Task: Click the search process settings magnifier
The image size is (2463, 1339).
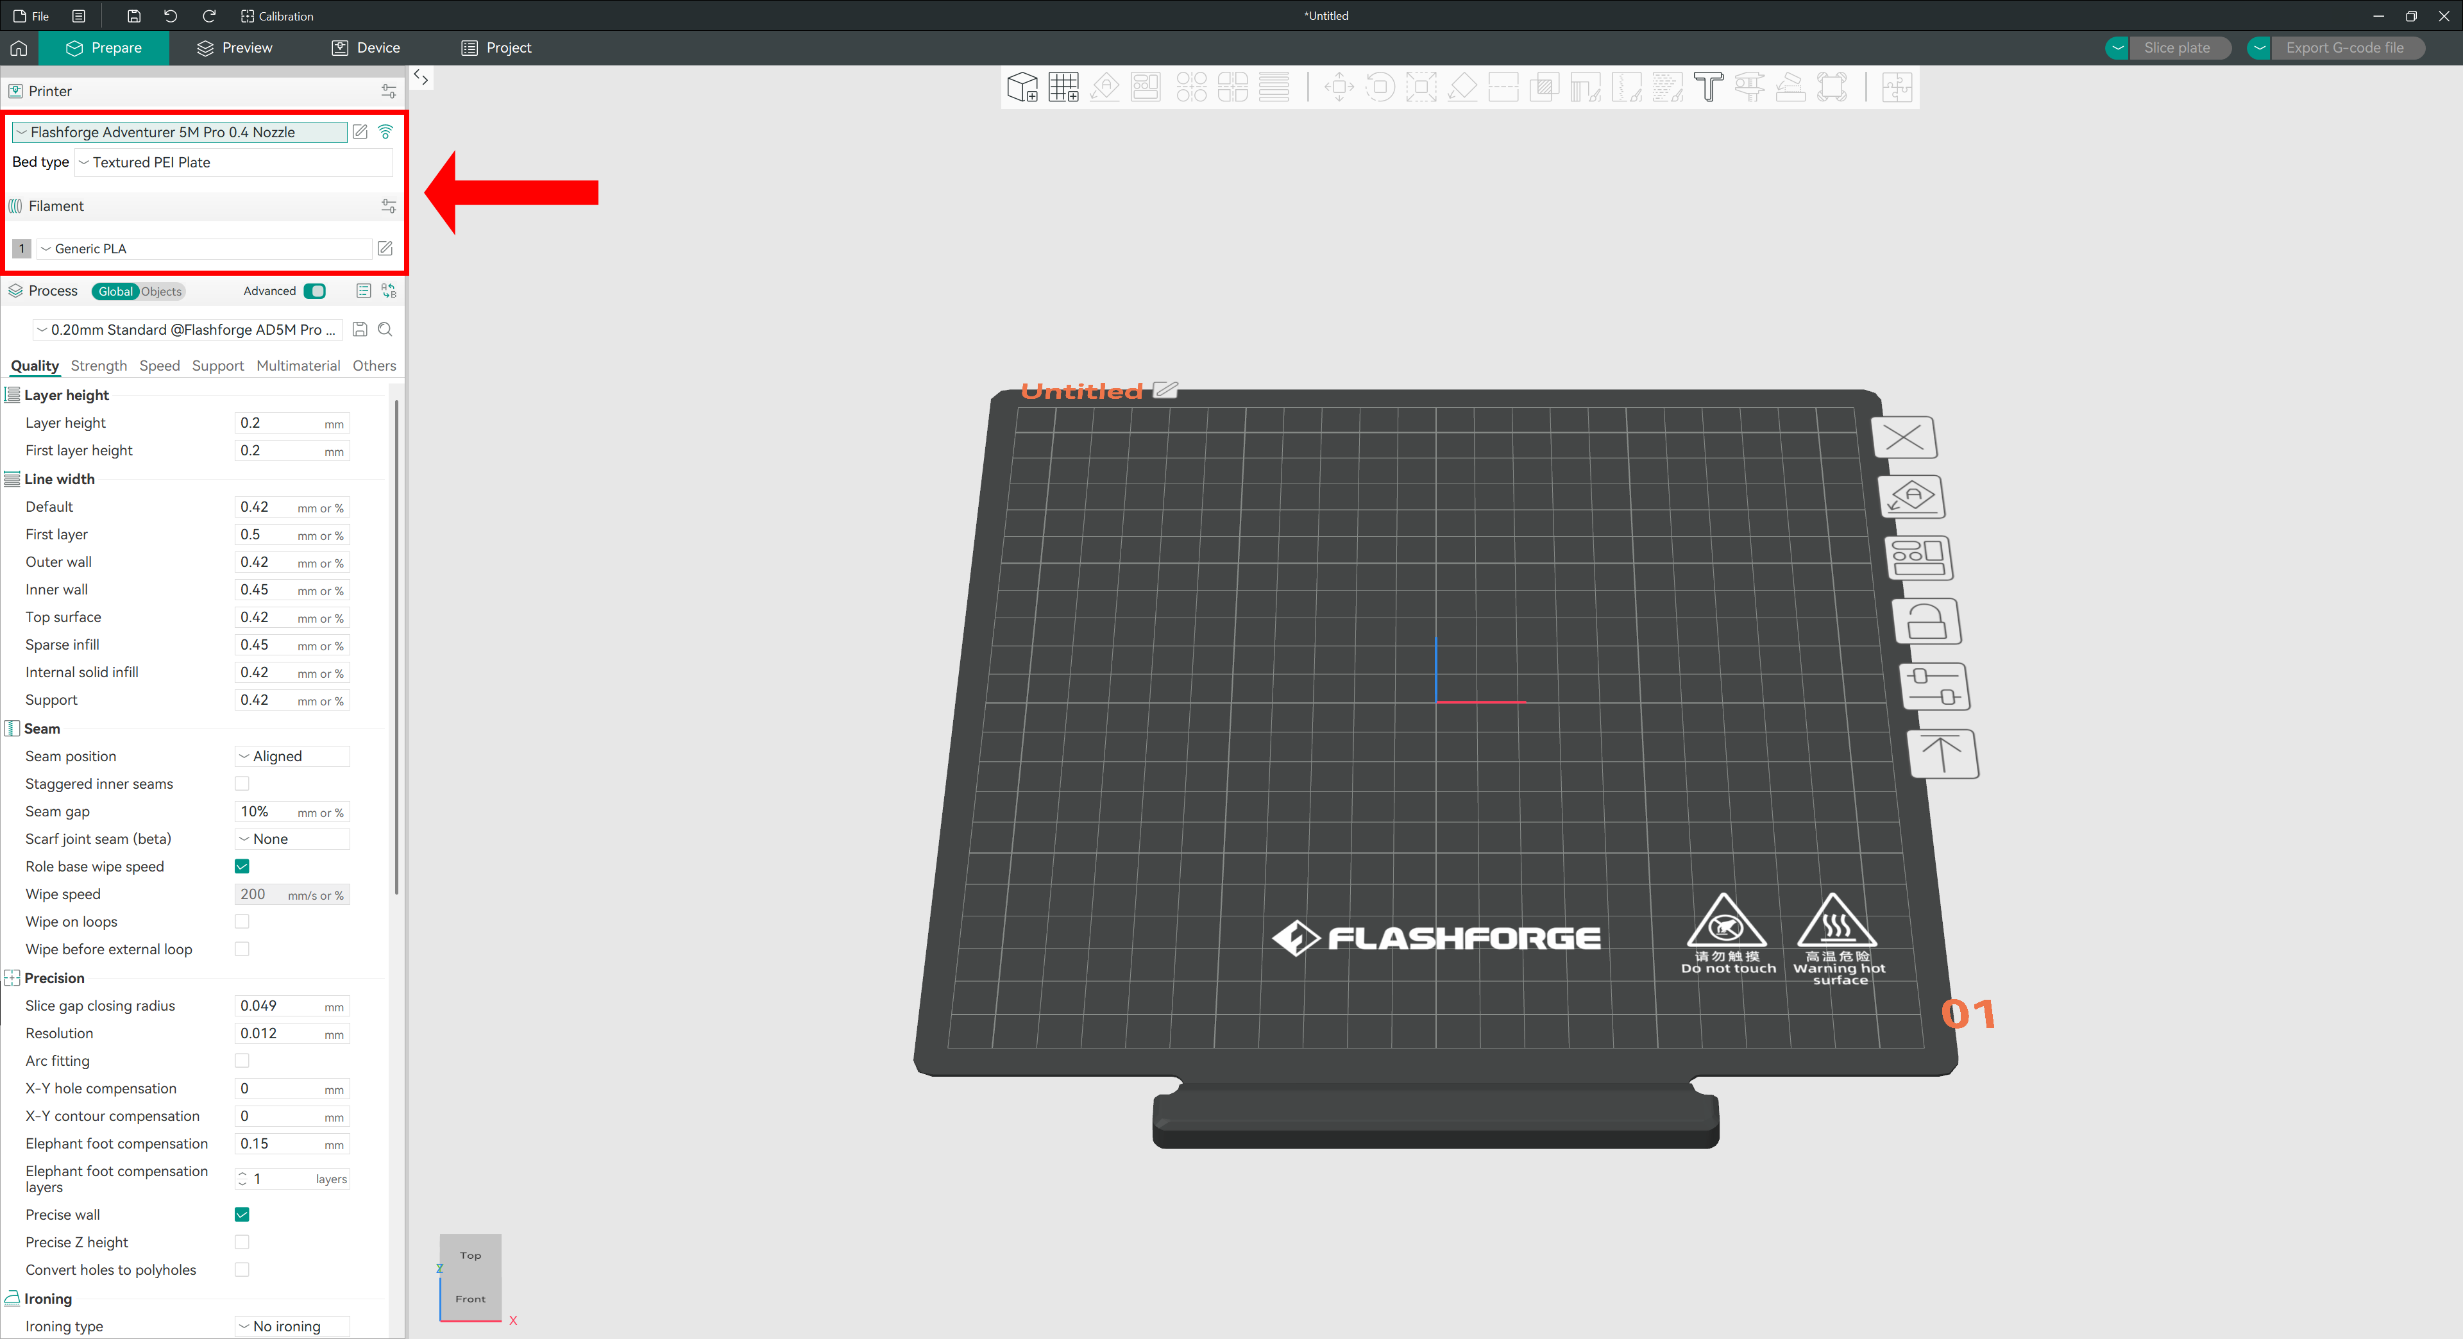Action: pos(385,330)
